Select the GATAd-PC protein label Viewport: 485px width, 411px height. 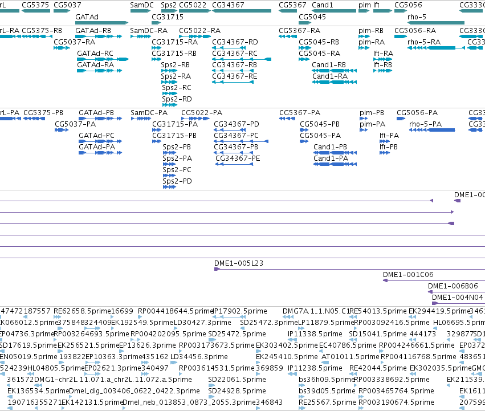tap(96, 136)
